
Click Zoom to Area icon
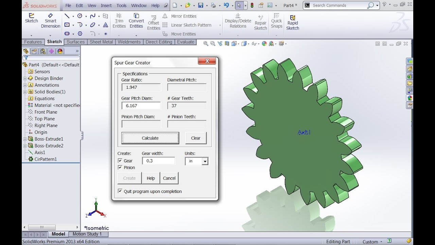[213, 44]
